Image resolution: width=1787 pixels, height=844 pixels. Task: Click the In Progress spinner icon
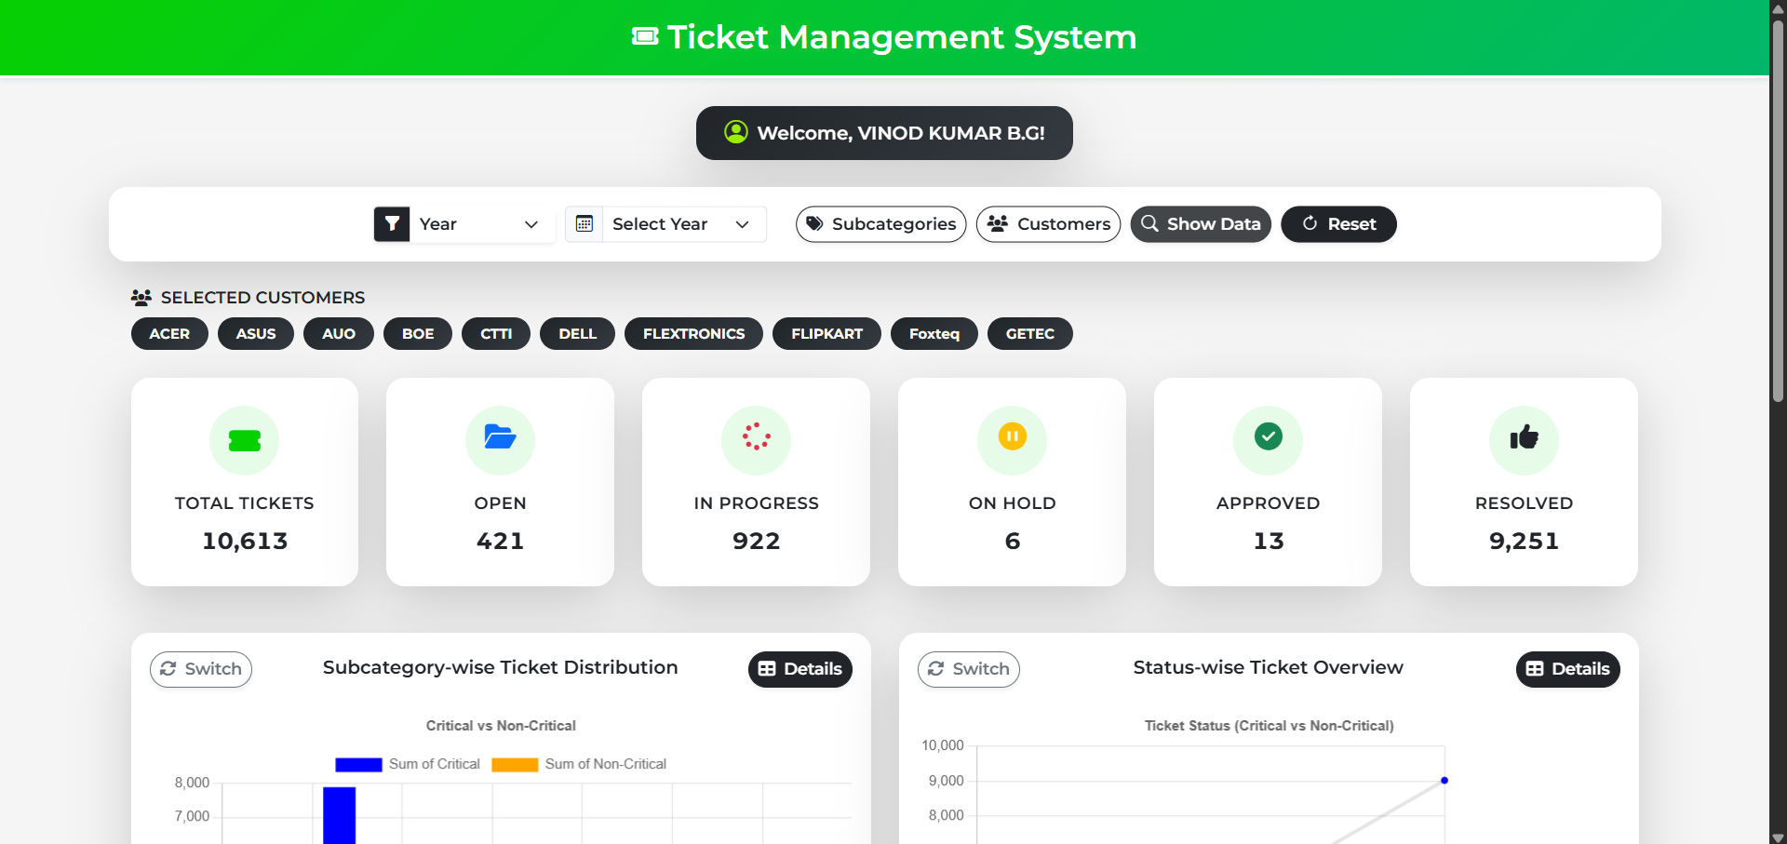757,436
